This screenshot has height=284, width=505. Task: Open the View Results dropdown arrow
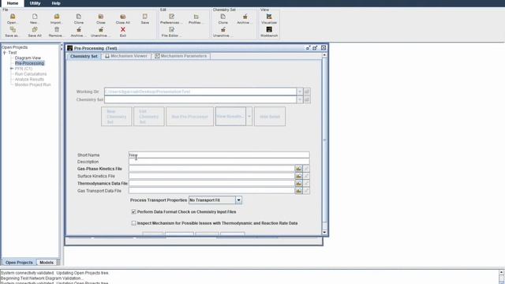pos(249,117)
